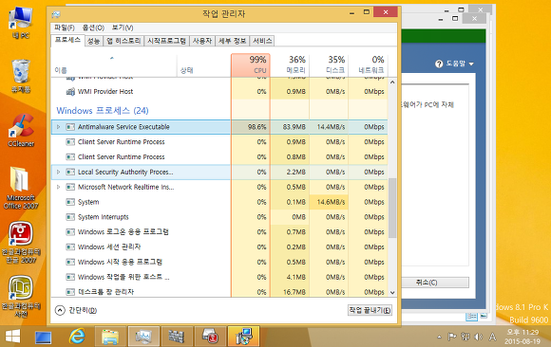Open the 내 PC desktop icon
This screenshot has width=551, height=347.
point(20,23)
